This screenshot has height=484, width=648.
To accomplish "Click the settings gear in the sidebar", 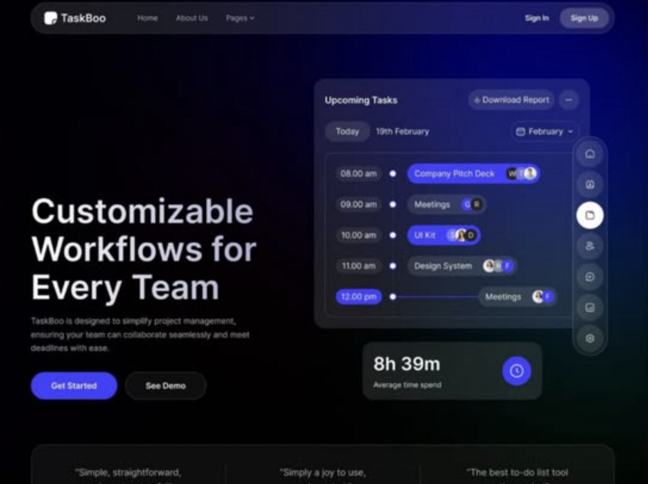I will tap(590, 338).
